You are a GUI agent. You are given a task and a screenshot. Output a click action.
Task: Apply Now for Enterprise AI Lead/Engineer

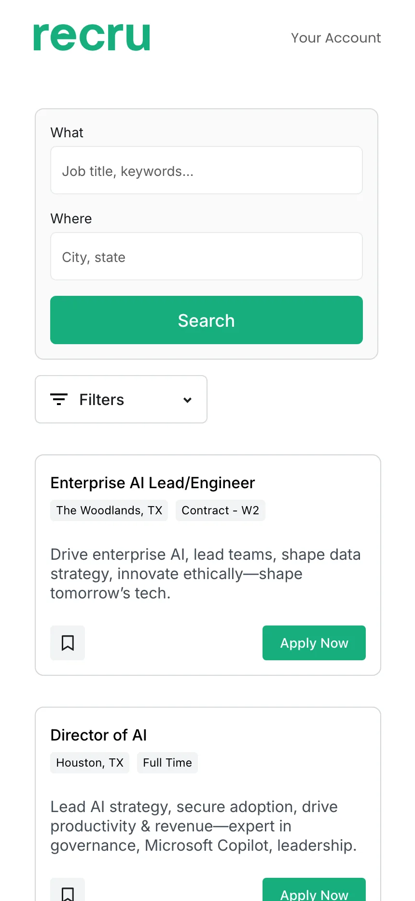pyautogui.click(x=314, y=643)
